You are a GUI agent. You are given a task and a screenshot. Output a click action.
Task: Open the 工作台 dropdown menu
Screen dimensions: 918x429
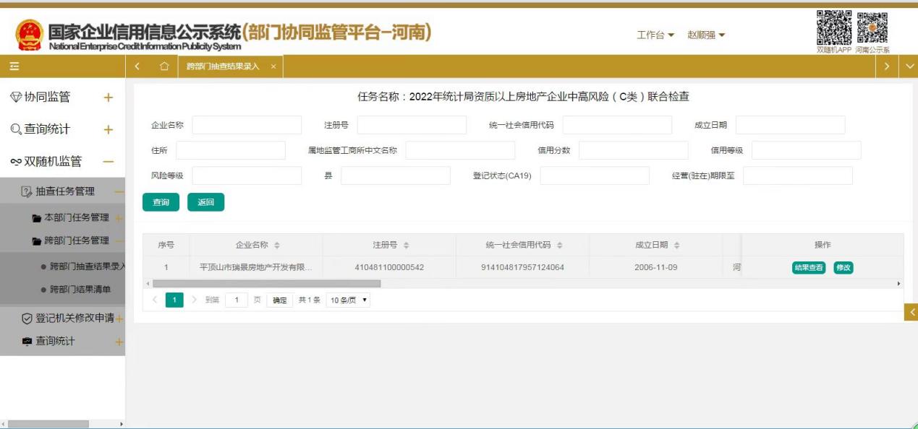pos(655,35)
